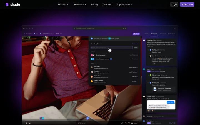Screen dimensions: 200x125
Task: Focus the AI search your workspace field
Action: pos(100,28)
